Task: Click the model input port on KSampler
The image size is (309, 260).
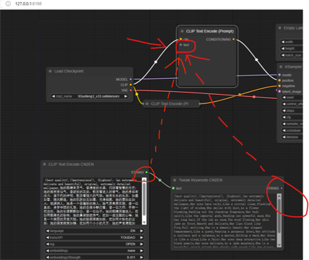Action: pos(279,75)
